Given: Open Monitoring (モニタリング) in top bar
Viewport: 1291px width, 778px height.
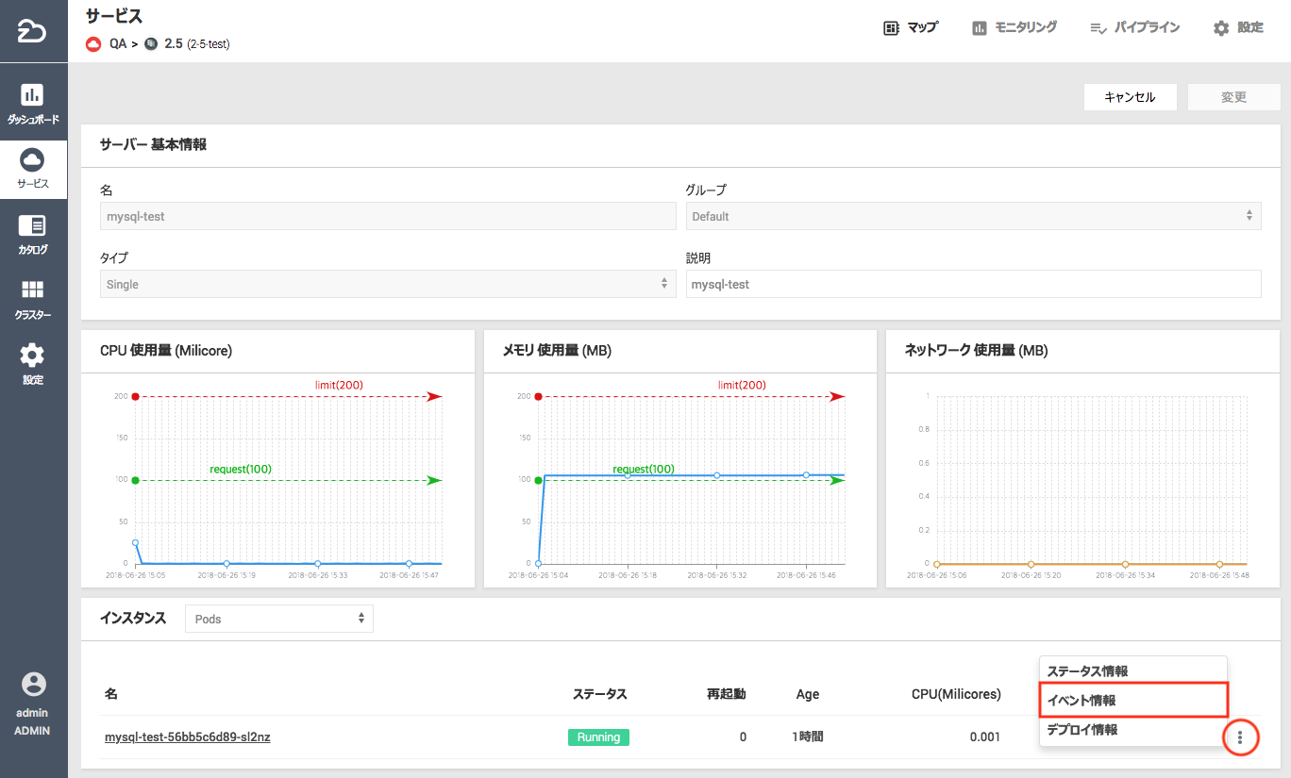Looking at the screenshot, I should coord(1014,28).
